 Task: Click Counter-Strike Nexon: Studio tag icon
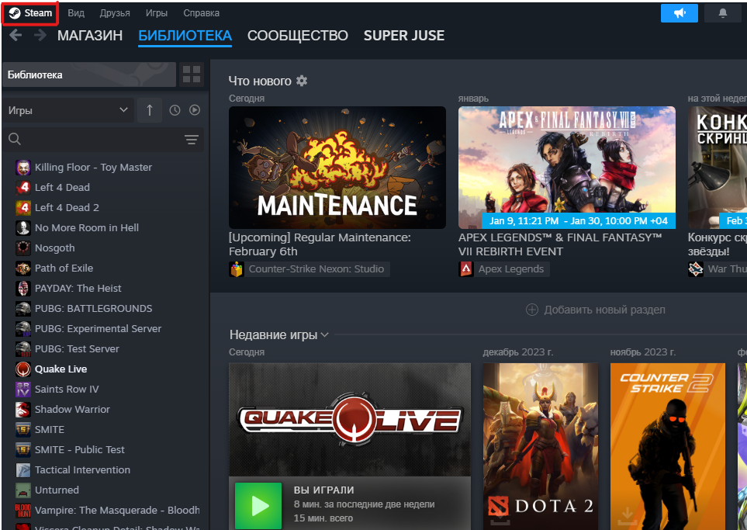(237, 269)
